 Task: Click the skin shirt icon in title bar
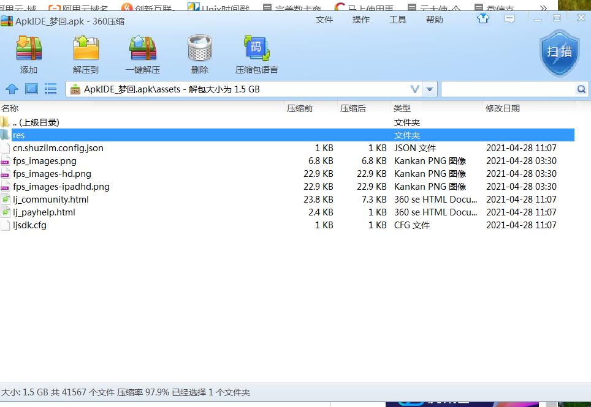pyautogui.click(x=483, y=19)
